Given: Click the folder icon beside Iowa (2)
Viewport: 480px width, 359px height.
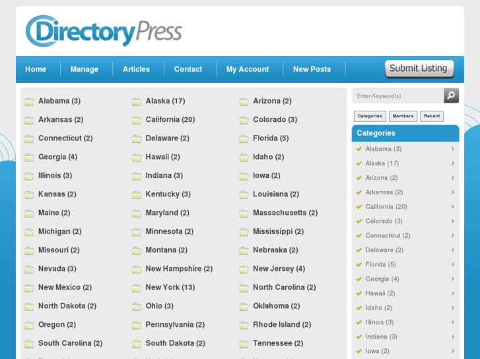Looking at the screenshot, I should tap(244, 176).
